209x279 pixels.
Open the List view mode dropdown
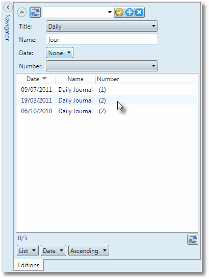[28, 250]
